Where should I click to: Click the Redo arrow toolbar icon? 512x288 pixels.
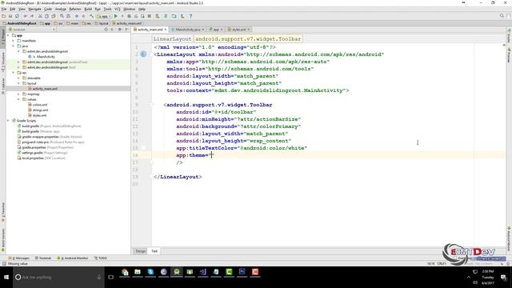[32, 16]
